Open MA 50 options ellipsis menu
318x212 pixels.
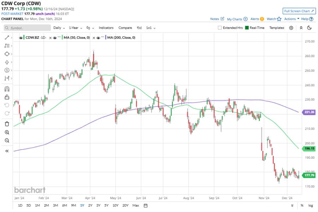59,37
